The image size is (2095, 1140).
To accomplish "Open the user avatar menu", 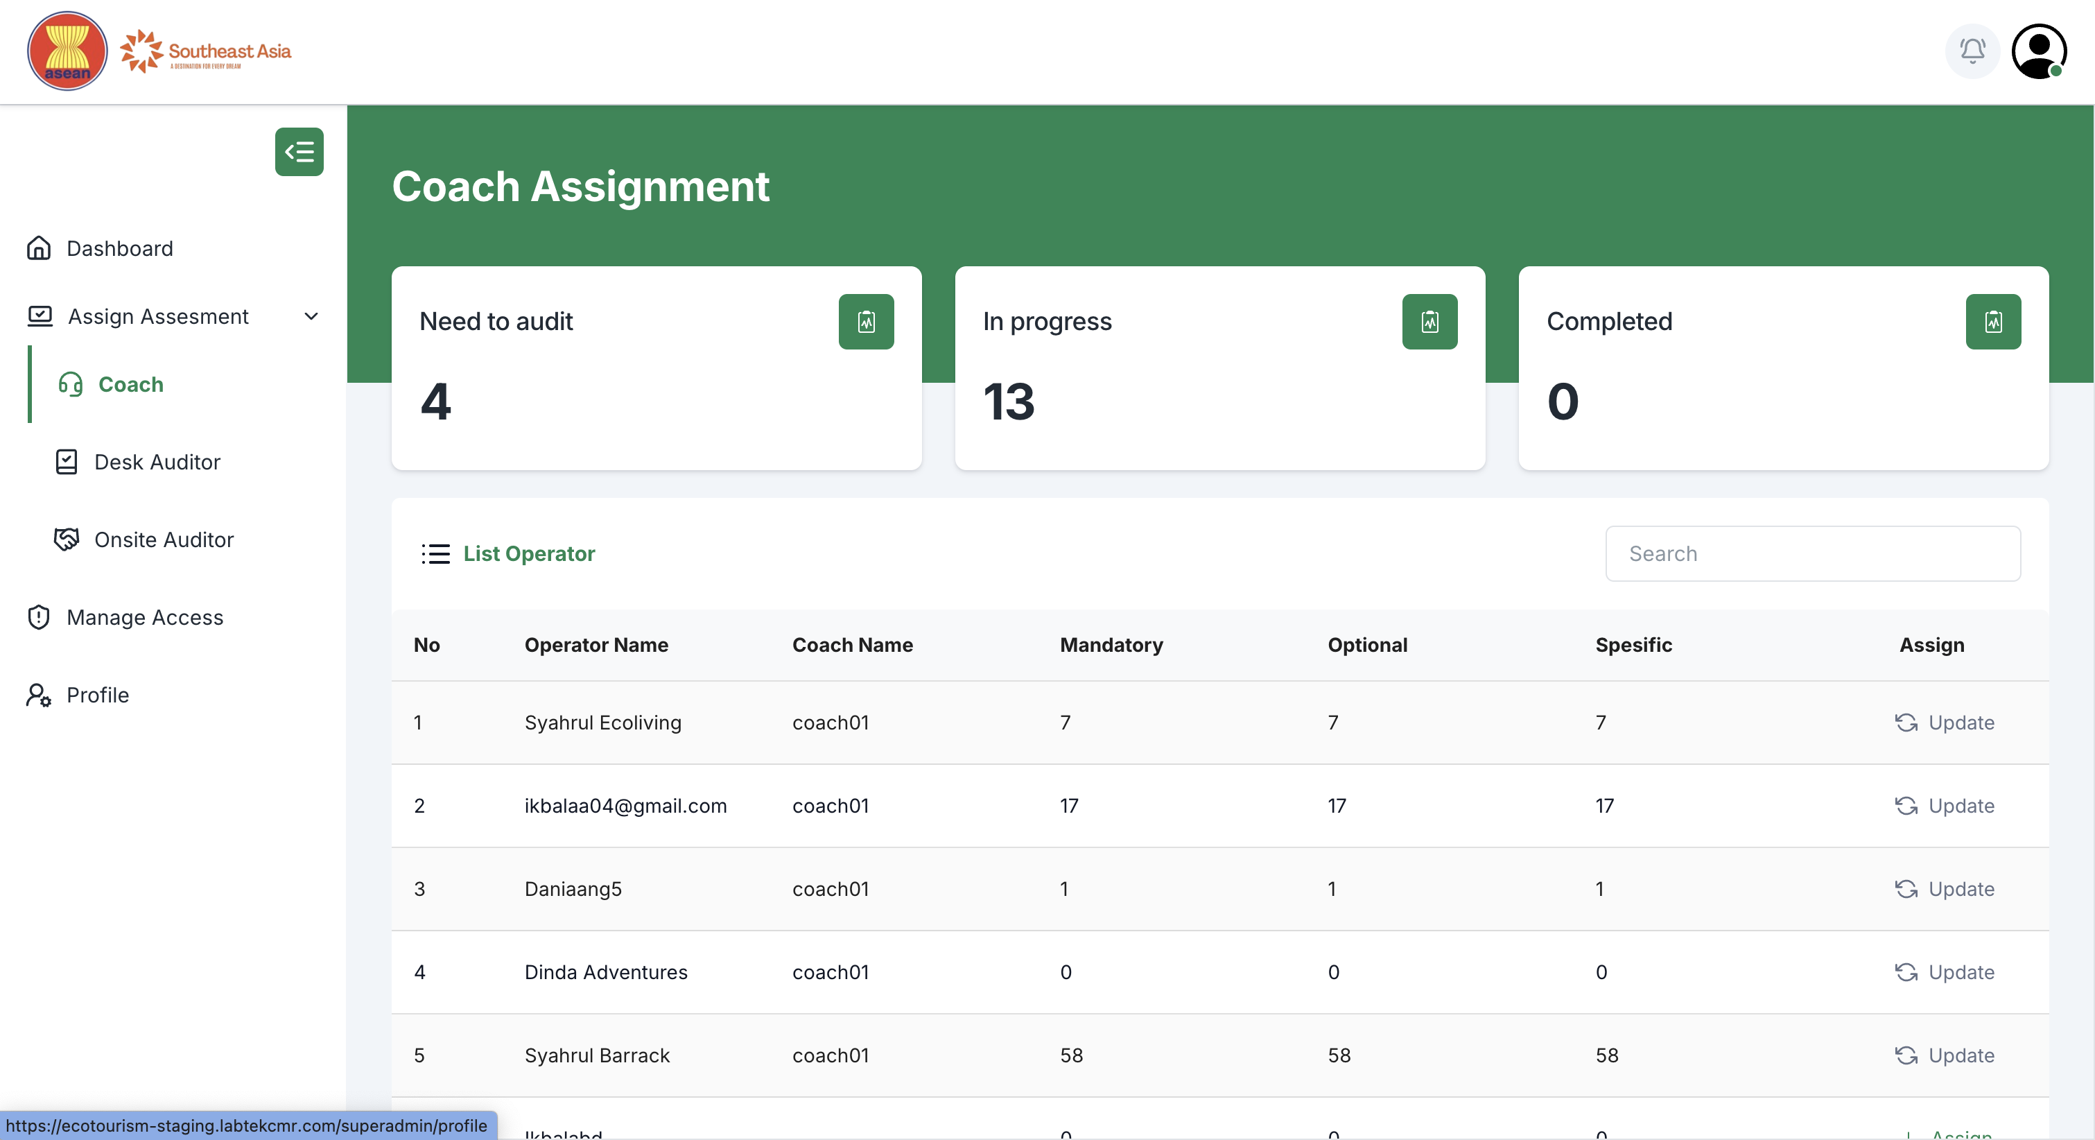I will [2039, 51].
